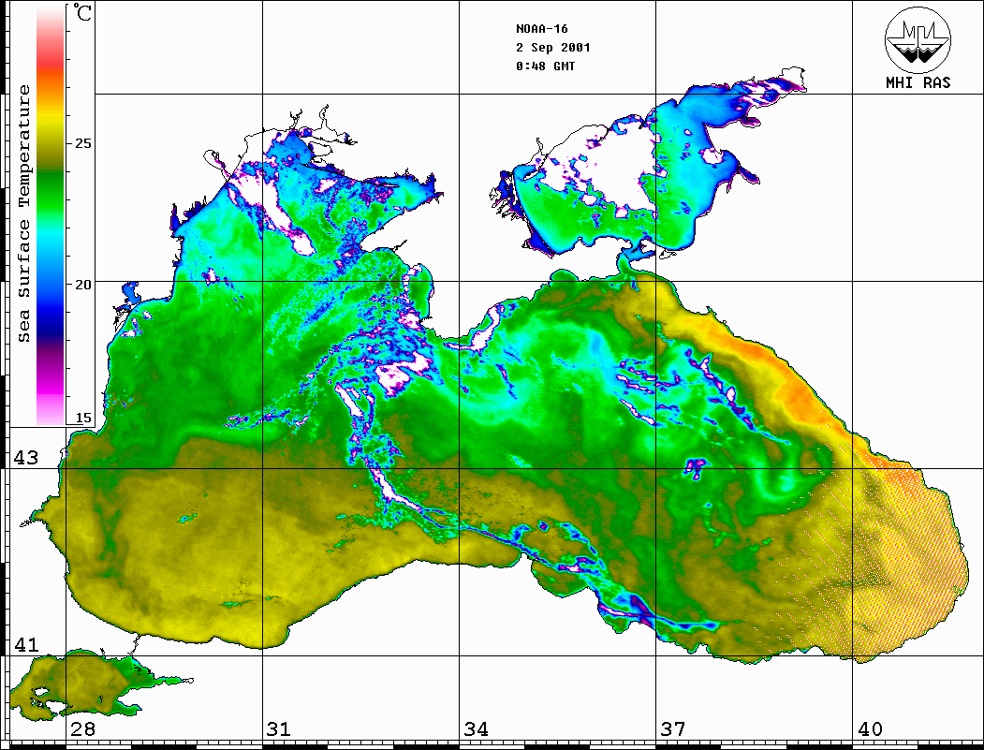The width and height of the screenshot is (984, 750).
Task: Click the 25 value on temperature scale
Action: (82, 143)
